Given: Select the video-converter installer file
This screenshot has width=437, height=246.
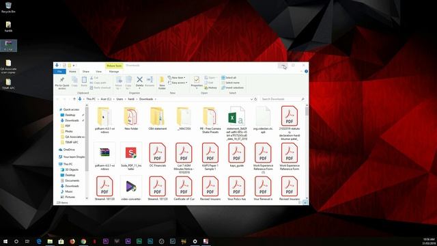Looking at the screenshot, I should pos(131,188).
